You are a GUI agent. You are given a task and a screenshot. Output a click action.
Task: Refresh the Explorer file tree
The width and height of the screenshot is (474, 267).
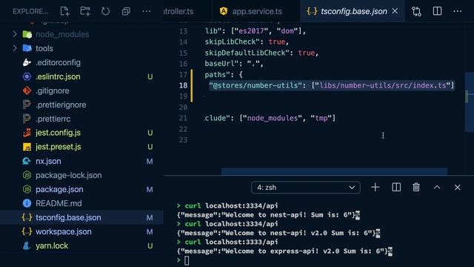point(105,12)
